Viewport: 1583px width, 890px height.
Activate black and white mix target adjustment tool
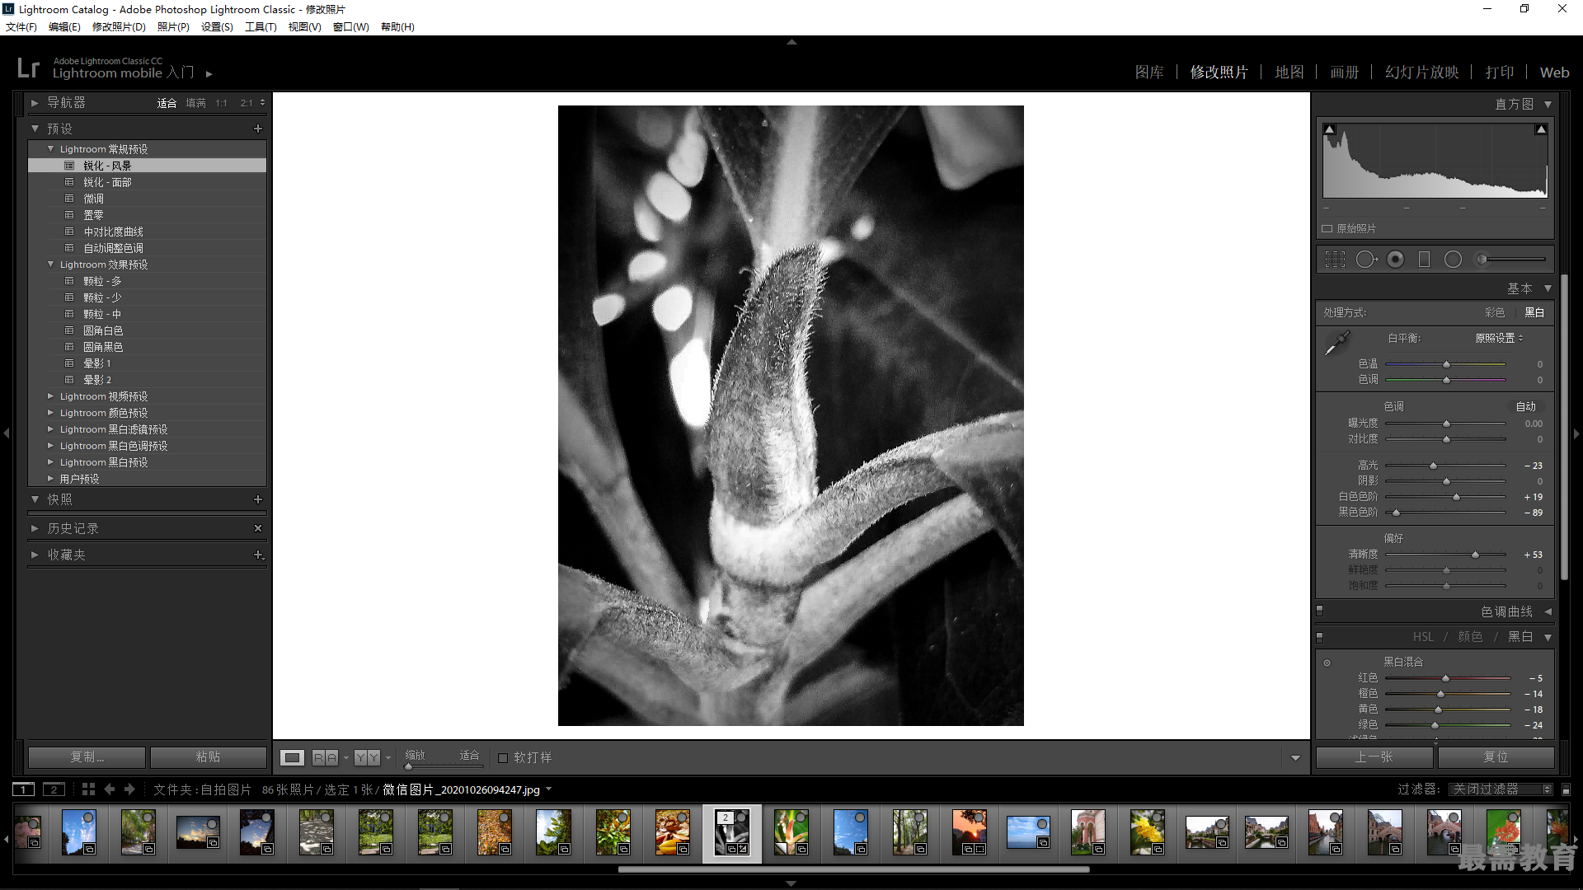click(1327, 663)
